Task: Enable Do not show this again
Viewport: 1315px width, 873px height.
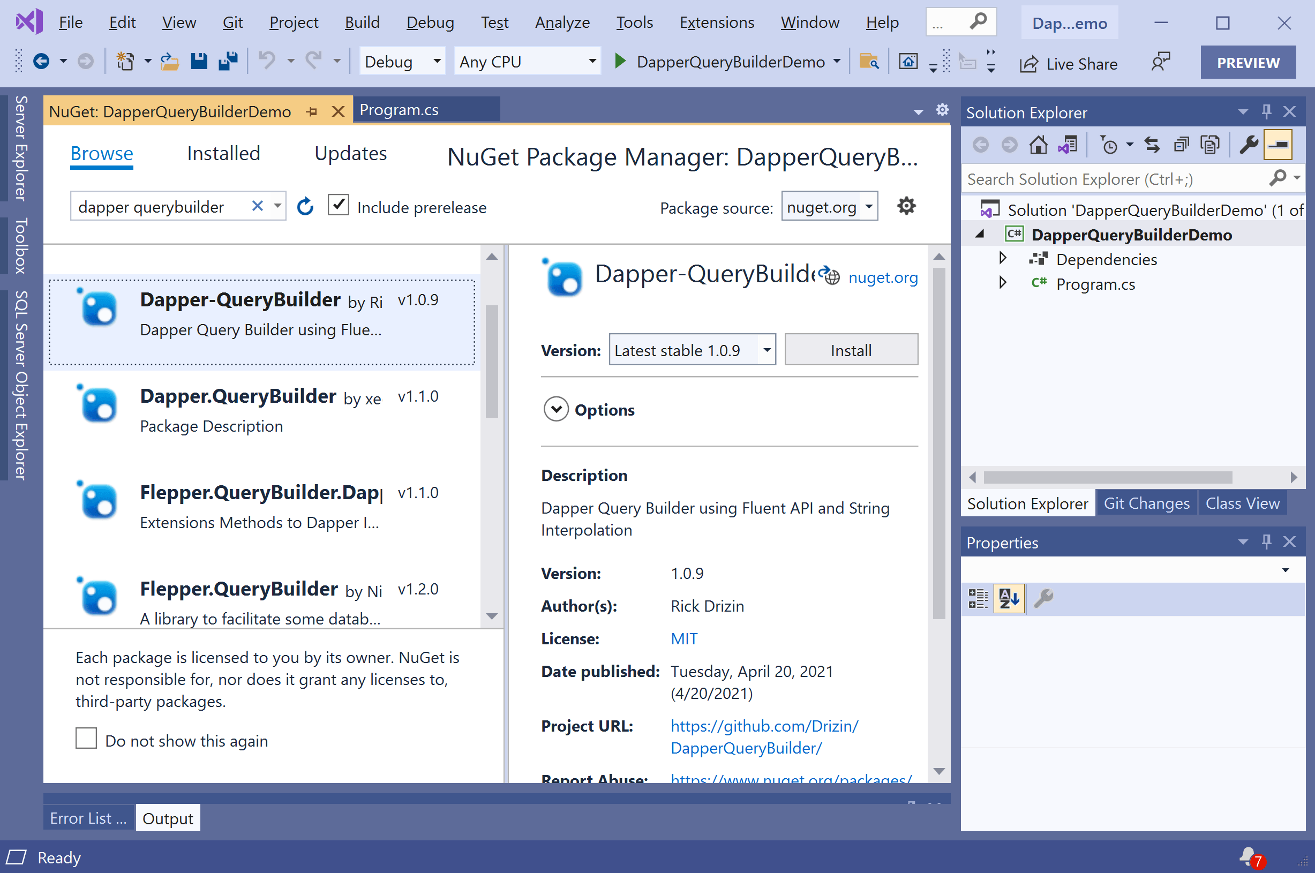Action: pyautogui.click(x=86, y=738)
